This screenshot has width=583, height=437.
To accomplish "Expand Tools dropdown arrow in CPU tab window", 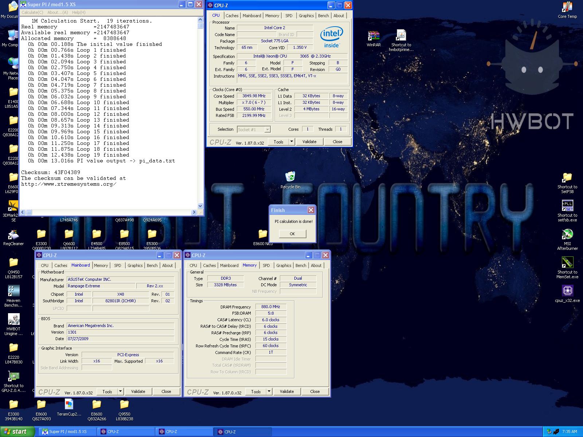I will tap(291, 142).
